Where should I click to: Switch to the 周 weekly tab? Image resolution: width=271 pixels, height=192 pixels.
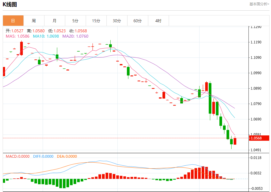(x=34, y=21)
